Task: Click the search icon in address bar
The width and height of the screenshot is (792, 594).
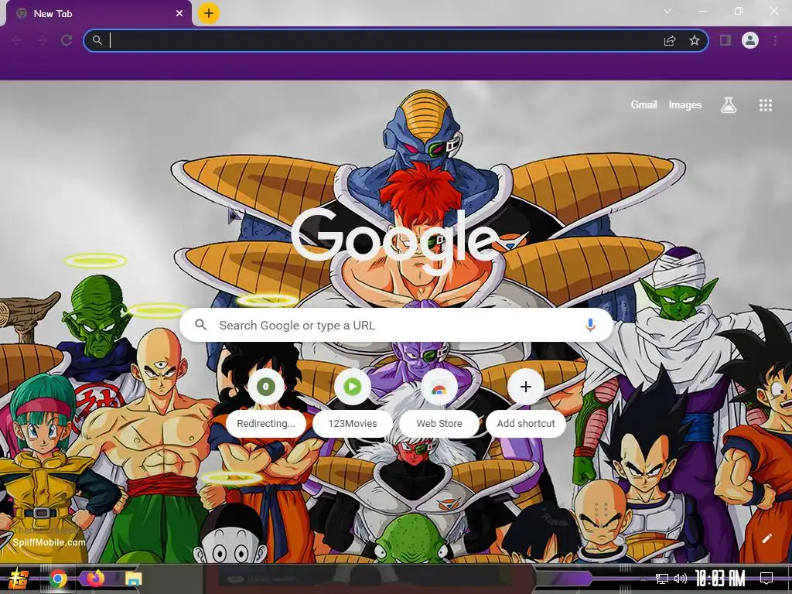Action: [97, 40]
